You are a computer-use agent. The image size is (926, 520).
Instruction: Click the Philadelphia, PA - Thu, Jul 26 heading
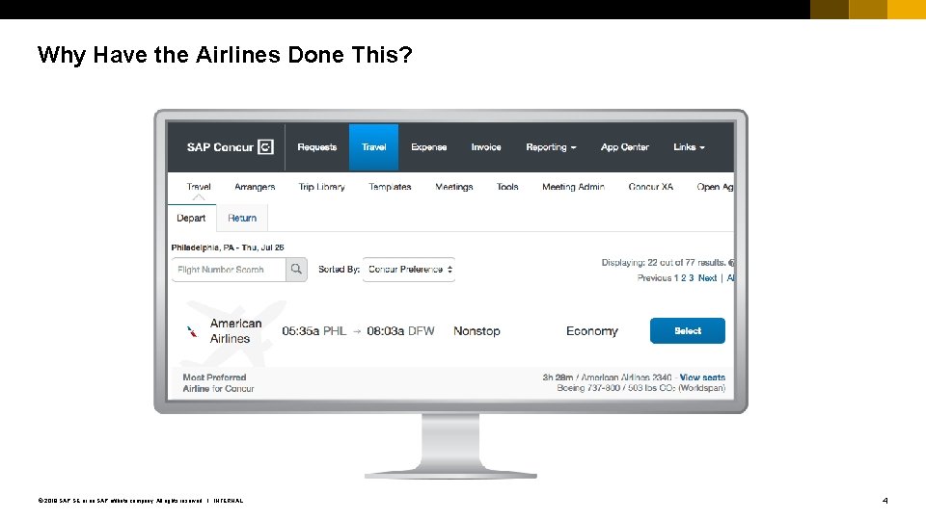pos(228,247)
